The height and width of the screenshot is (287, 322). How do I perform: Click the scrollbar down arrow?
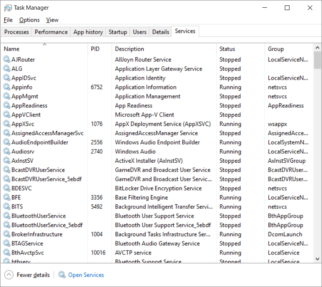[317, 259]
